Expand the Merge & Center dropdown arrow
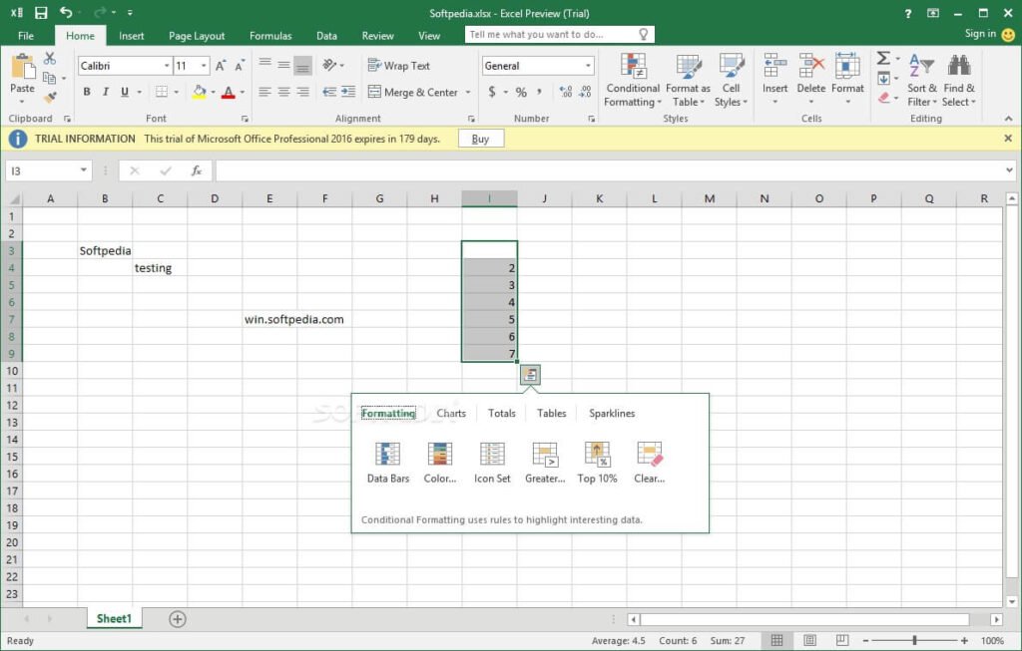This screenshot has height=651, width=1022. tap(468, 93)
